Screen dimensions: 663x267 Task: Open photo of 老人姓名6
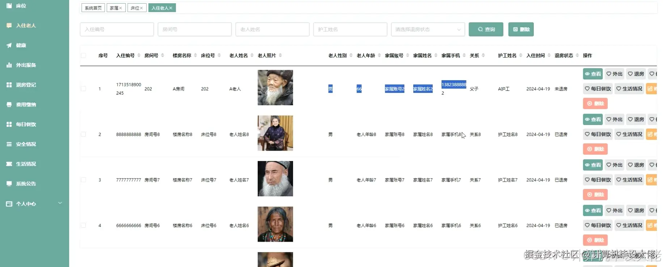tap(275, 224)
